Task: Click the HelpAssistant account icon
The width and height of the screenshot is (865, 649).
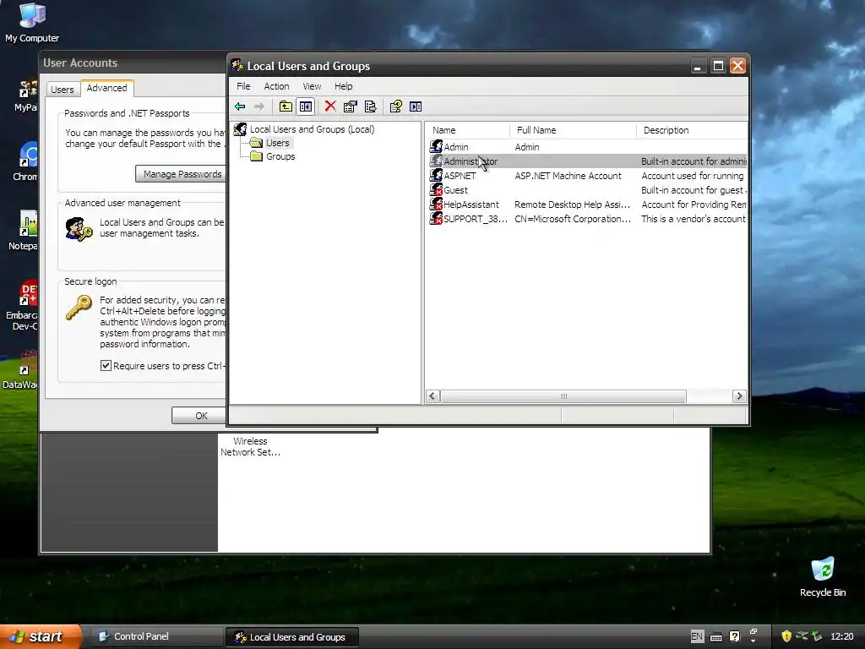Action: [436, 204]
